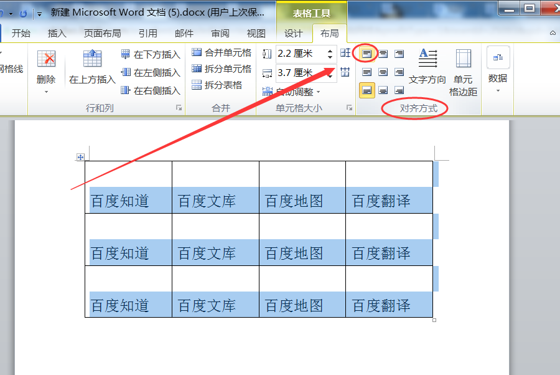Click View Gridlines (网格线) button
Image resolution: width=560 pixels, height=375 pixels.
(x=11, y=69)
